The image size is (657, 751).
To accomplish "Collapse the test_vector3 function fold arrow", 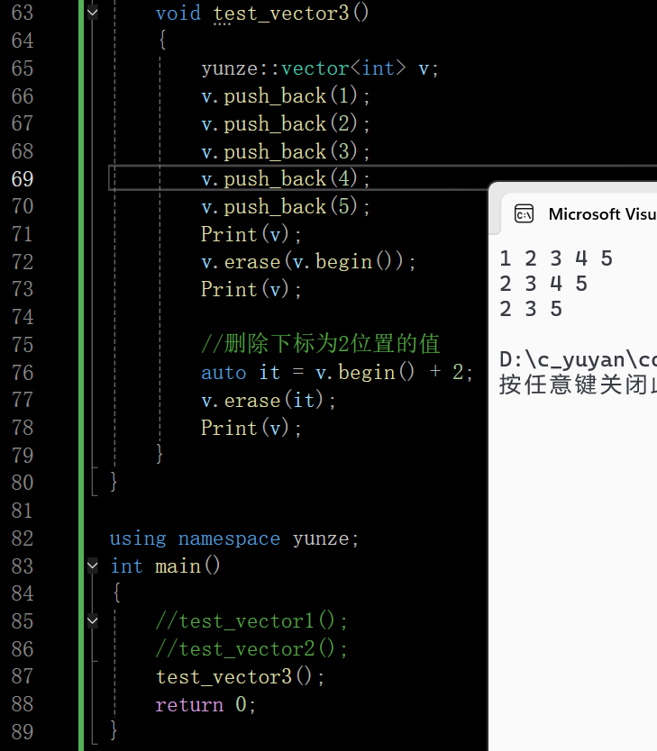I will [93, 13].
